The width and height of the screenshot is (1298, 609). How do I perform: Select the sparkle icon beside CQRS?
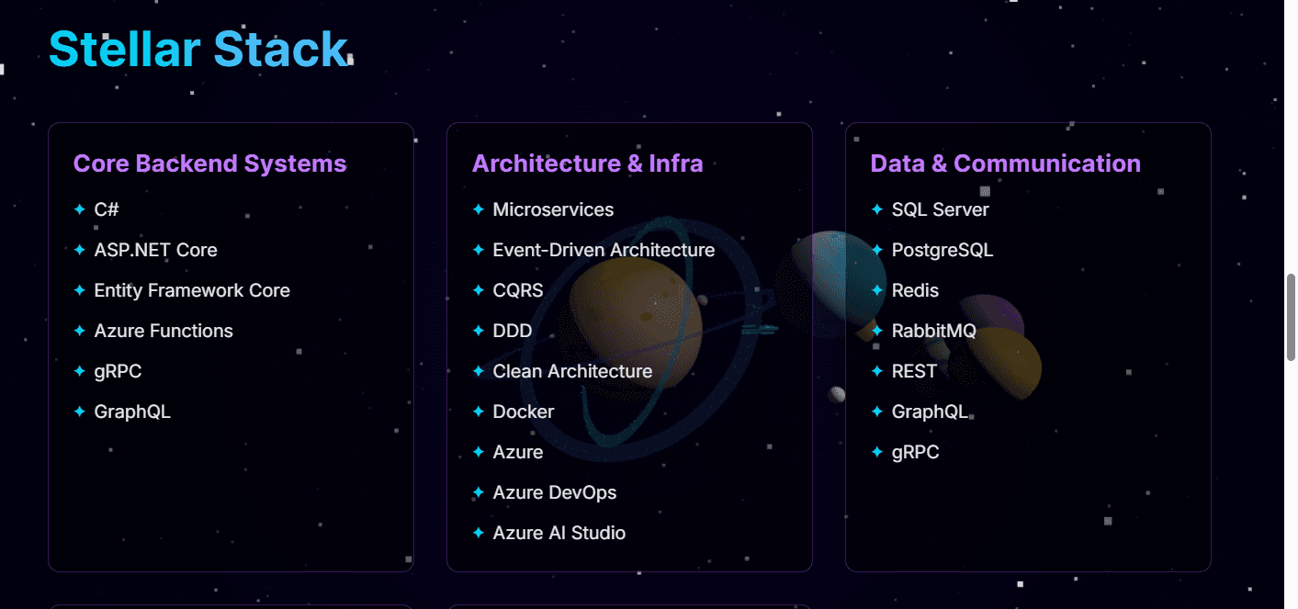coord(478,289)
